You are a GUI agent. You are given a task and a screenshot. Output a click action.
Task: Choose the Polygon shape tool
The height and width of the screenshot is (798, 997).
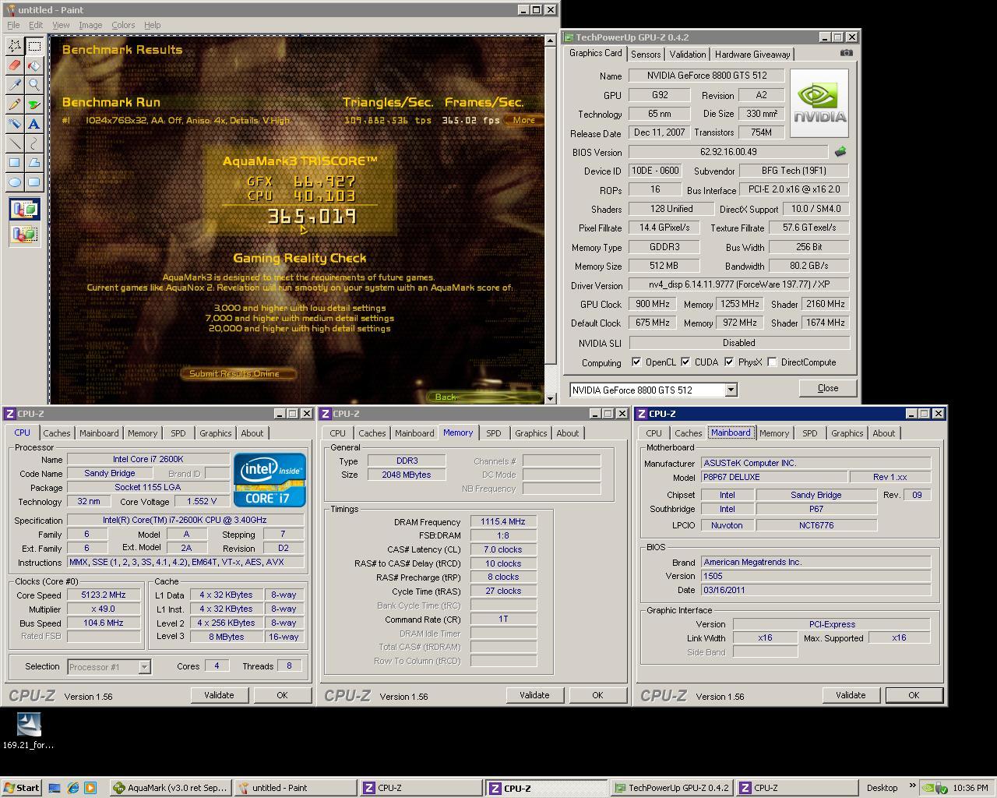[33, 163]
